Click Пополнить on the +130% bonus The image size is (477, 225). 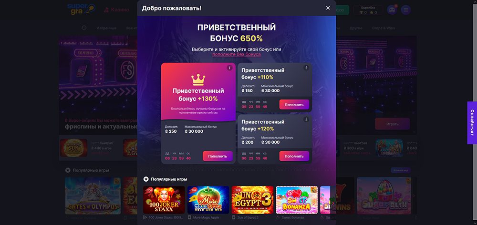pos(218,156)
